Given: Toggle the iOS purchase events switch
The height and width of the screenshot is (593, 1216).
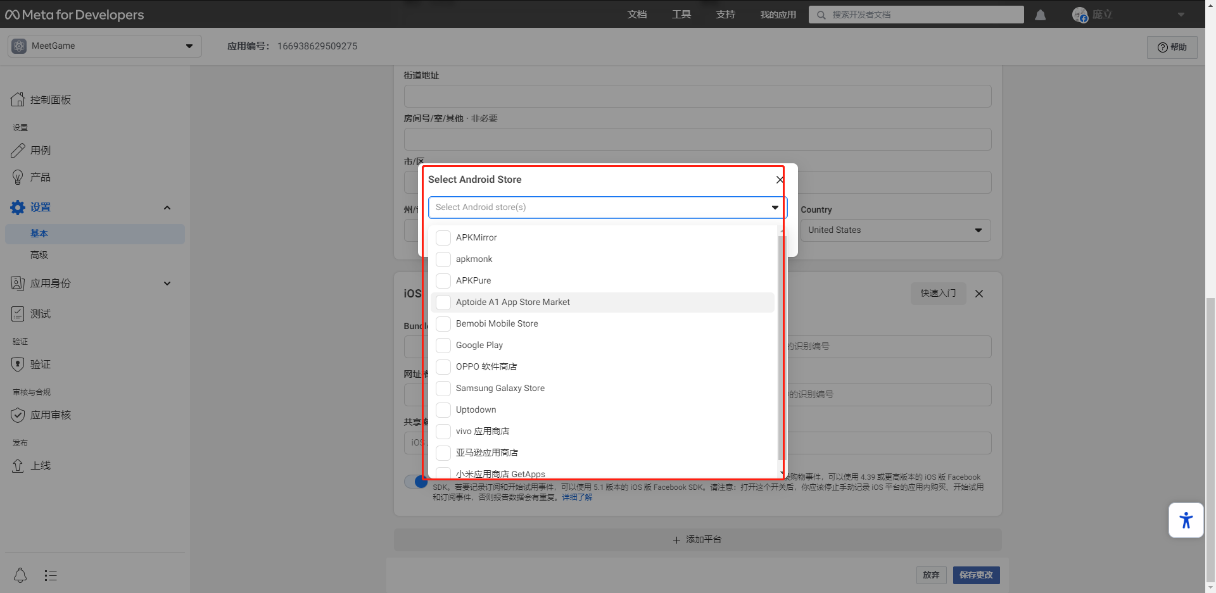Looking at the screenshot, I should point(416,482).
